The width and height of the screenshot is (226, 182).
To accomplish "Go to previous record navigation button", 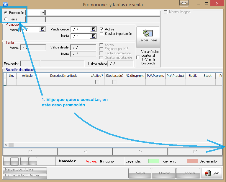I will [85, 152].
